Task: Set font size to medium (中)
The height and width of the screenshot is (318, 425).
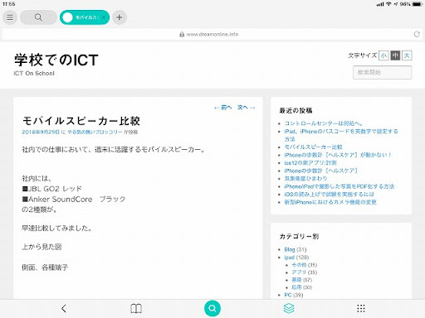Action: 395,55
